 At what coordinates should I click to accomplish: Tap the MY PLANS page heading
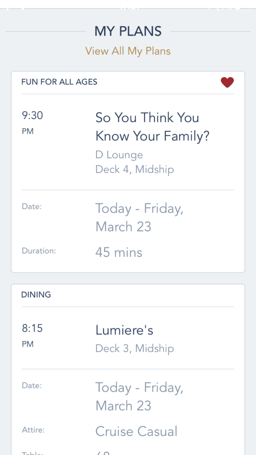pyautogui.click(x=128, y=31)
